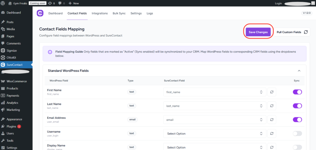Open the Plugins menu with 5 updates
Screen dimensions: 316x150
pos(11,126)
